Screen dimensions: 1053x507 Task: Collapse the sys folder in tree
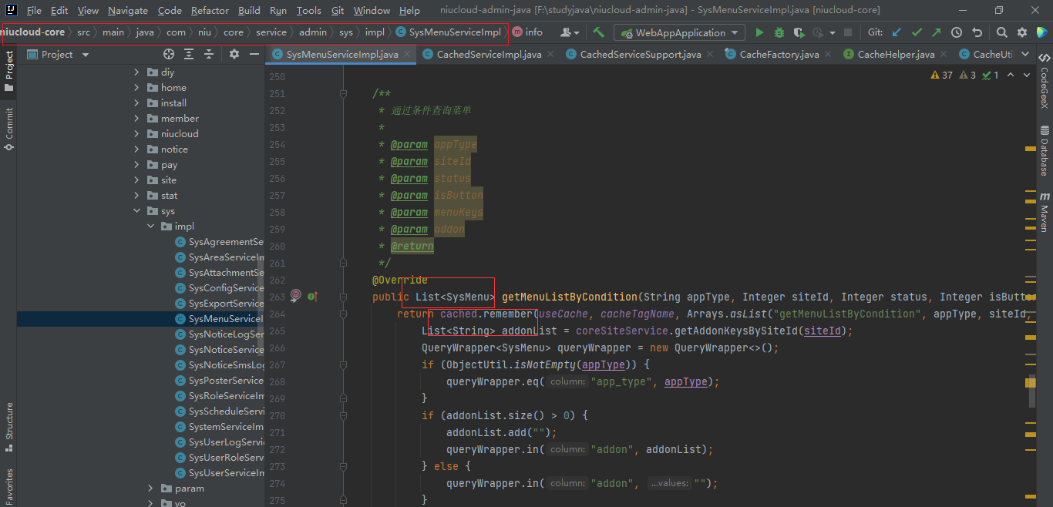tap(137, 211)
